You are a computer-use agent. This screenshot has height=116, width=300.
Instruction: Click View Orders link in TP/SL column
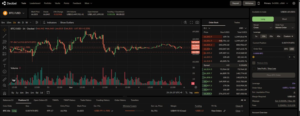216,111
